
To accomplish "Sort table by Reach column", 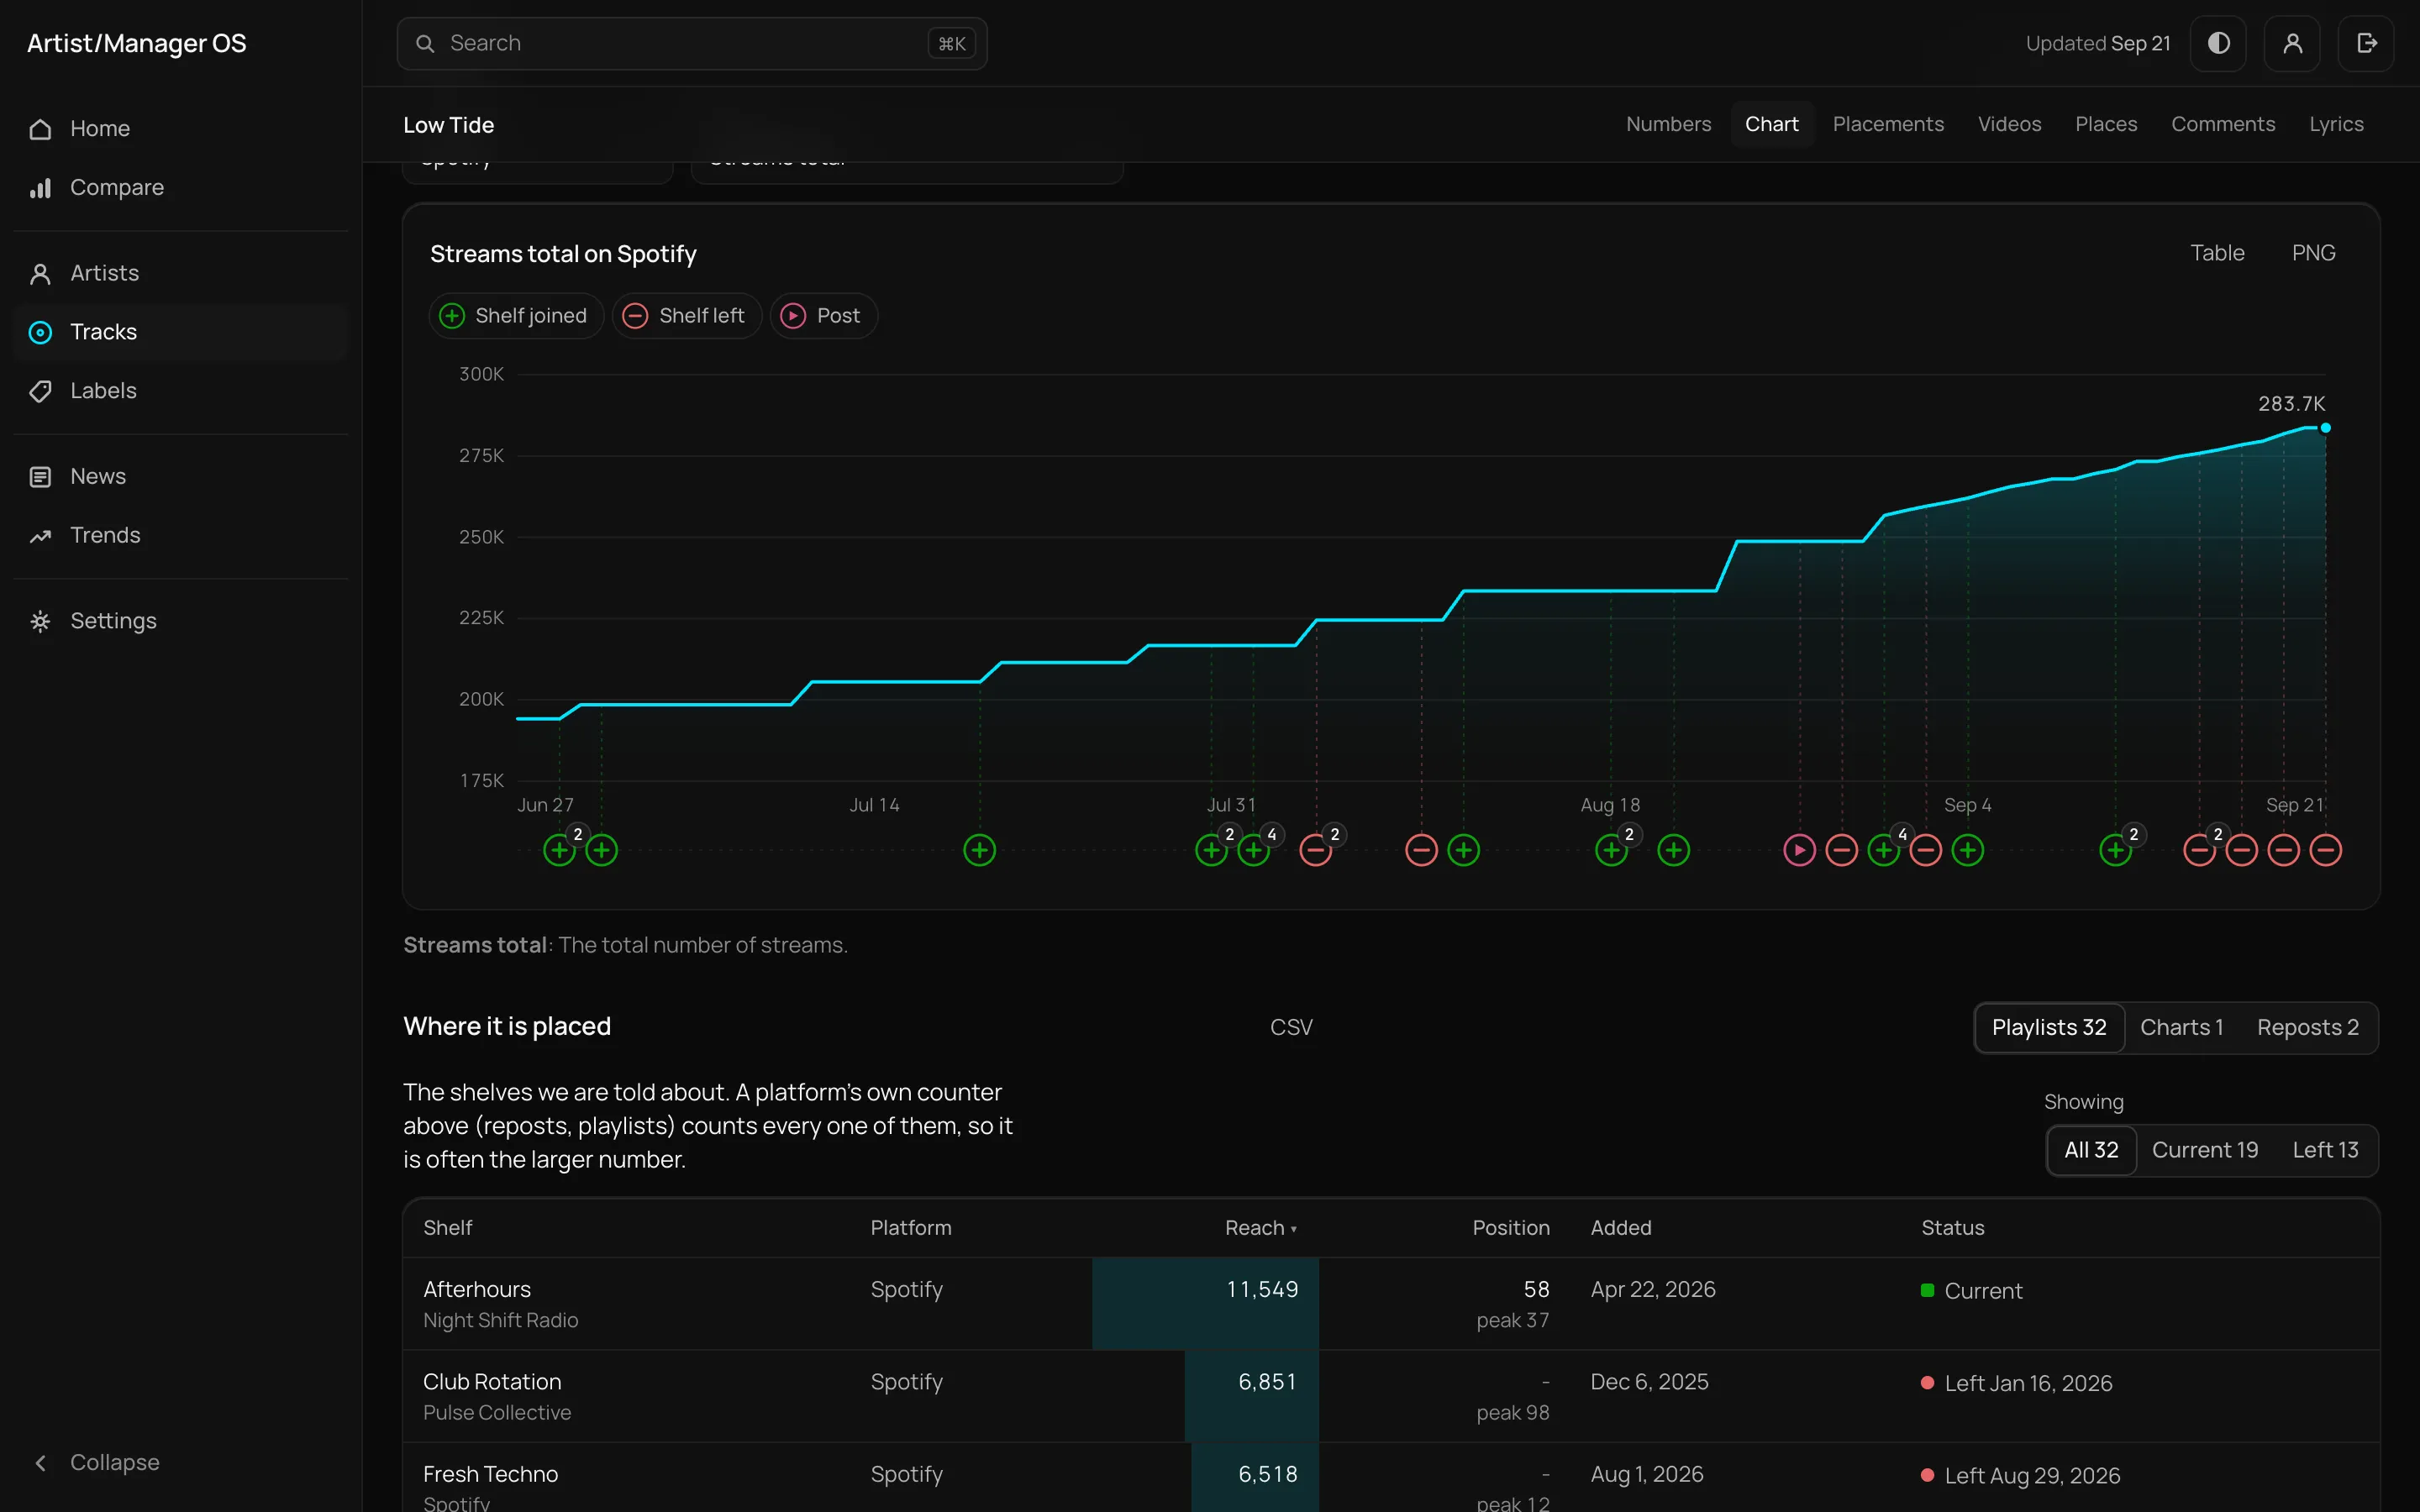I will pyautogui.click(x=1260, y=1228).
